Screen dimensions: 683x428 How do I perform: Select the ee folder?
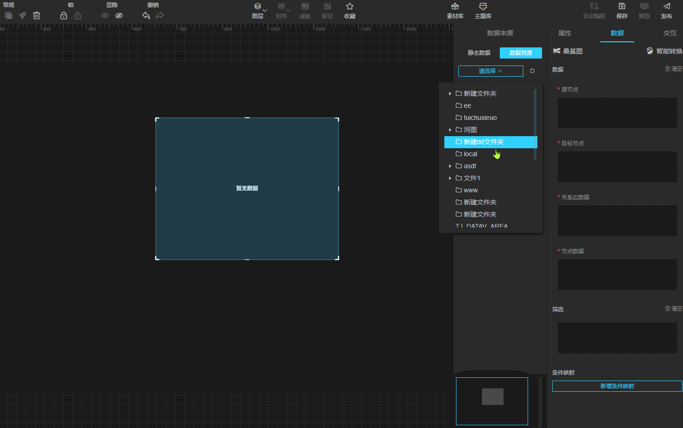(x=490, y=106)
